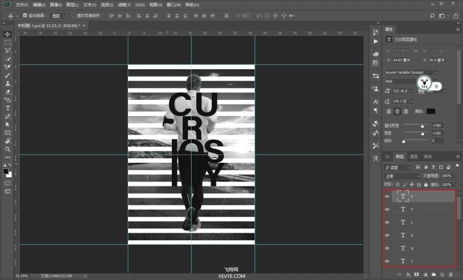Toggle the 自动选择 auto-select checkbox
Screen dimensions: 463x280
25,16
